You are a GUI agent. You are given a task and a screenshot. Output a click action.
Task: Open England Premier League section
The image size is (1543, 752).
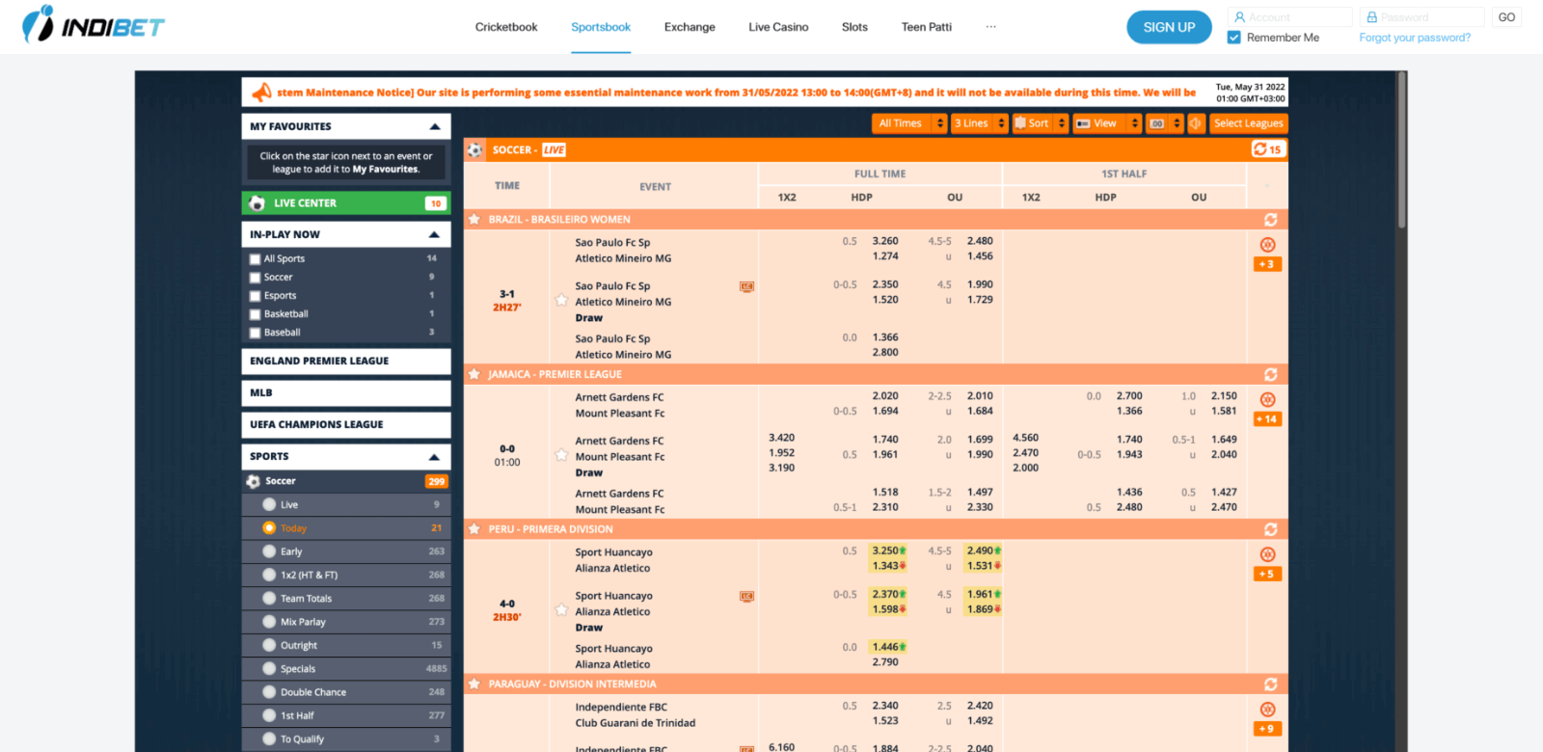[x=346, y=361]
